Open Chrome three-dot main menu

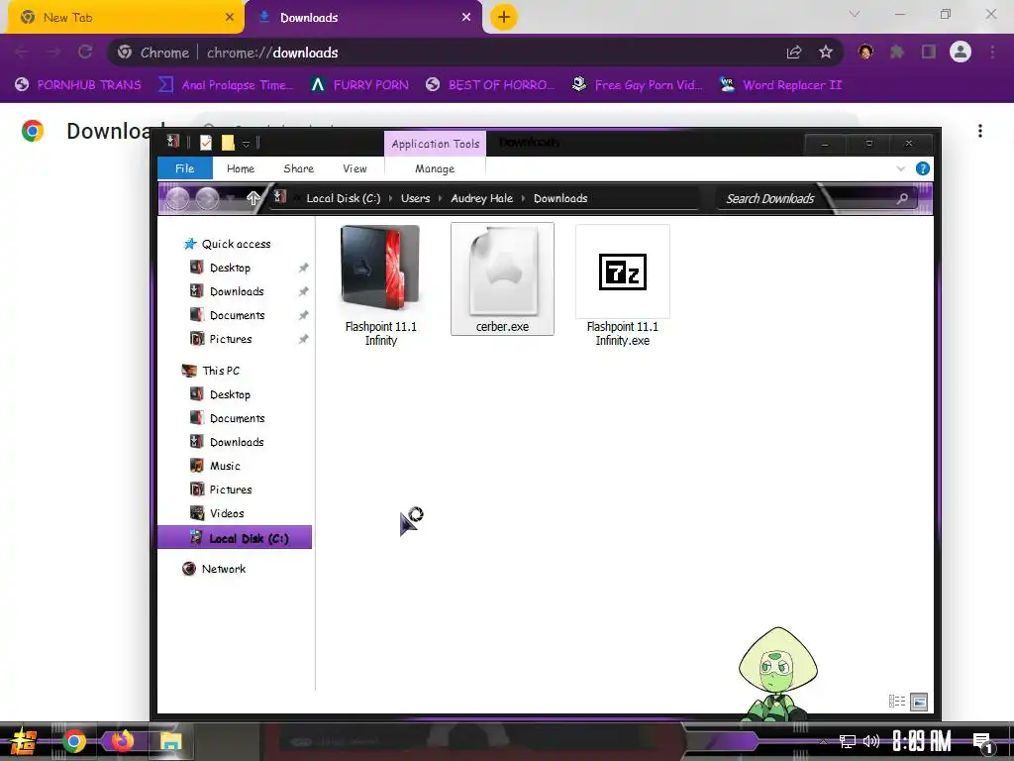tap(992, 52)
